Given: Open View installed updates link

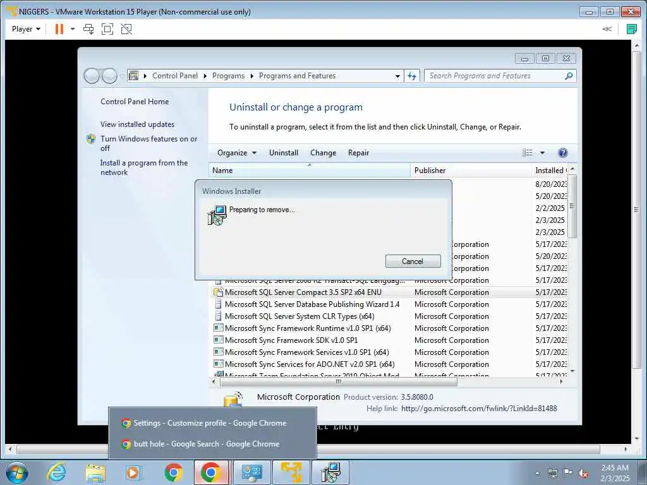Looking at the screenshot, I should click(137, 124).
